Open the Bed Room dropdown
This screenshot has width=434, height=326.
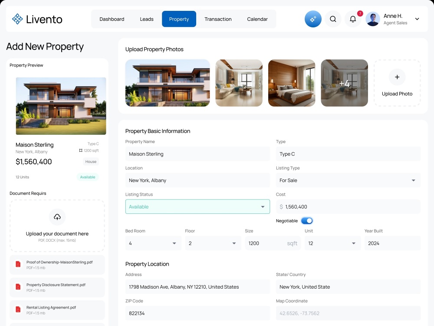coord(153,243)
